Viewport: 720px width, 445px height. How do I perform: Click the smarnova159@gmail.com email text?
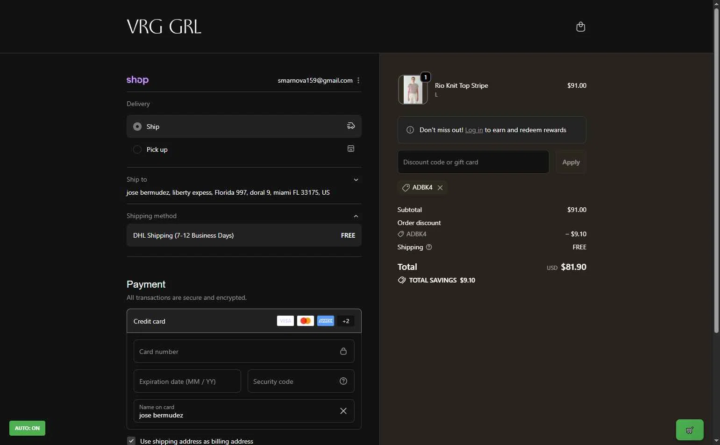(x=315, y=80)
